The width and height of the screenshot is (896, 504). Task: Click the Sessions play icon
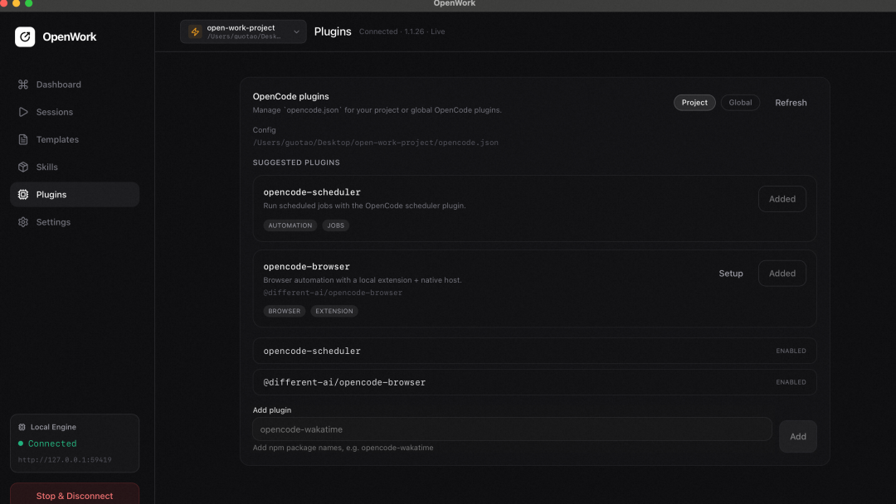tap(23, 112)
